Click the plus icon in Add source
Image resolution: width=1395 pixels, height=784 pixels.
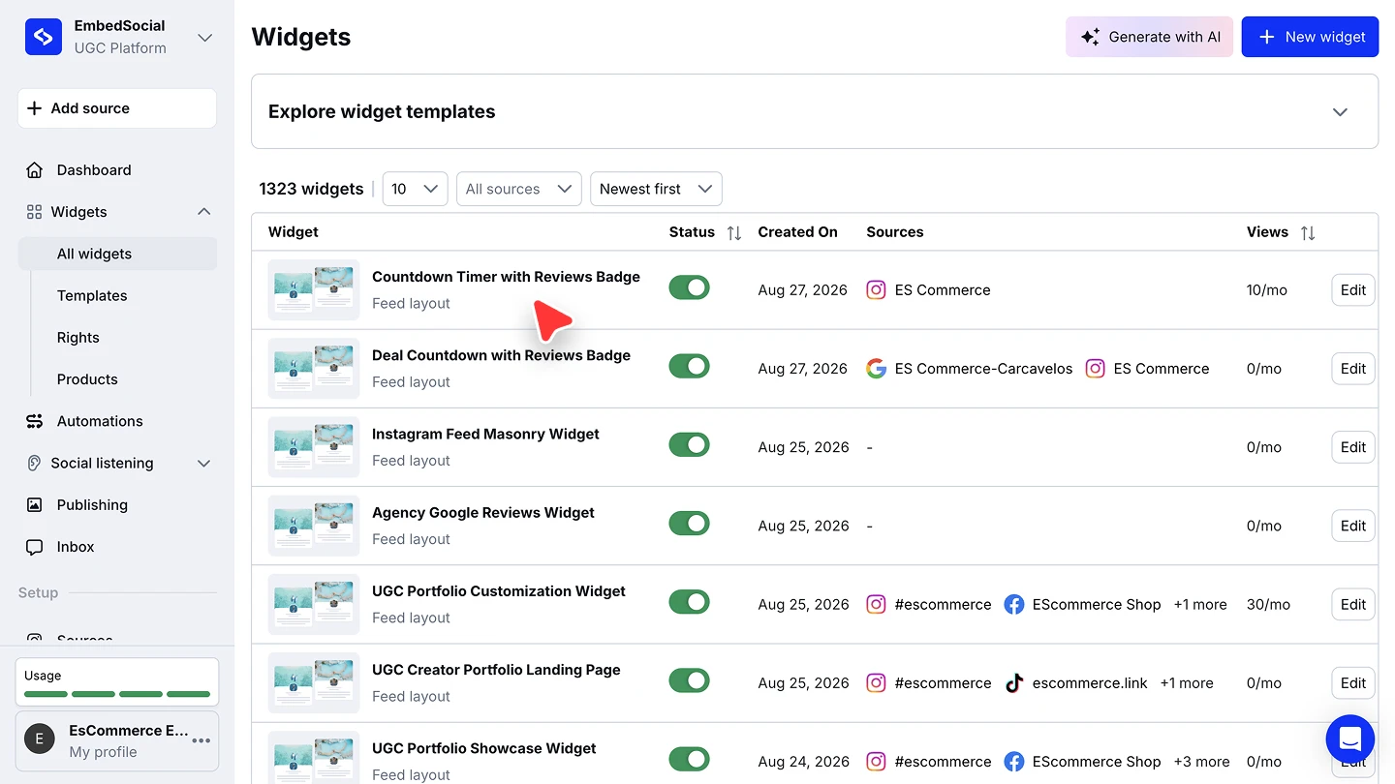click(35, 108)
